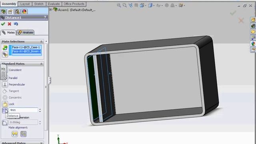This screenshot has height=144, width=256.
Task: Select Face<1>@CD_Case-1 in selection list
Action: [26, 47]
